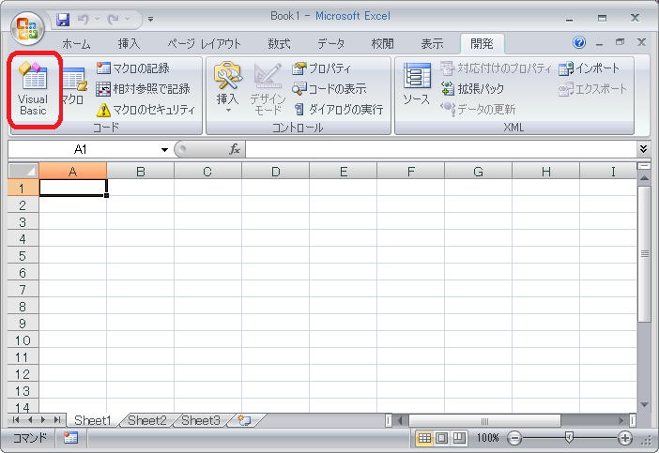
Task: Switch to the 表示 (View) tab
Action: point(432,44)
